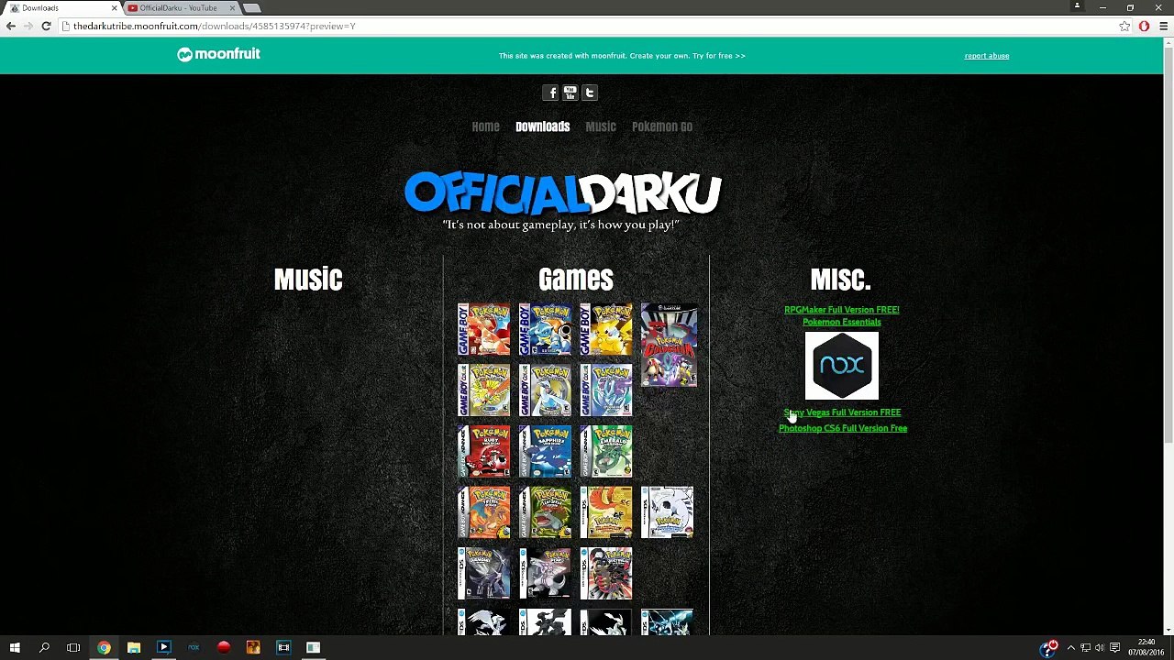1174x660 pixels.
Task: Click the red circle recorder taskbar icon
Action: pos(224,648)
